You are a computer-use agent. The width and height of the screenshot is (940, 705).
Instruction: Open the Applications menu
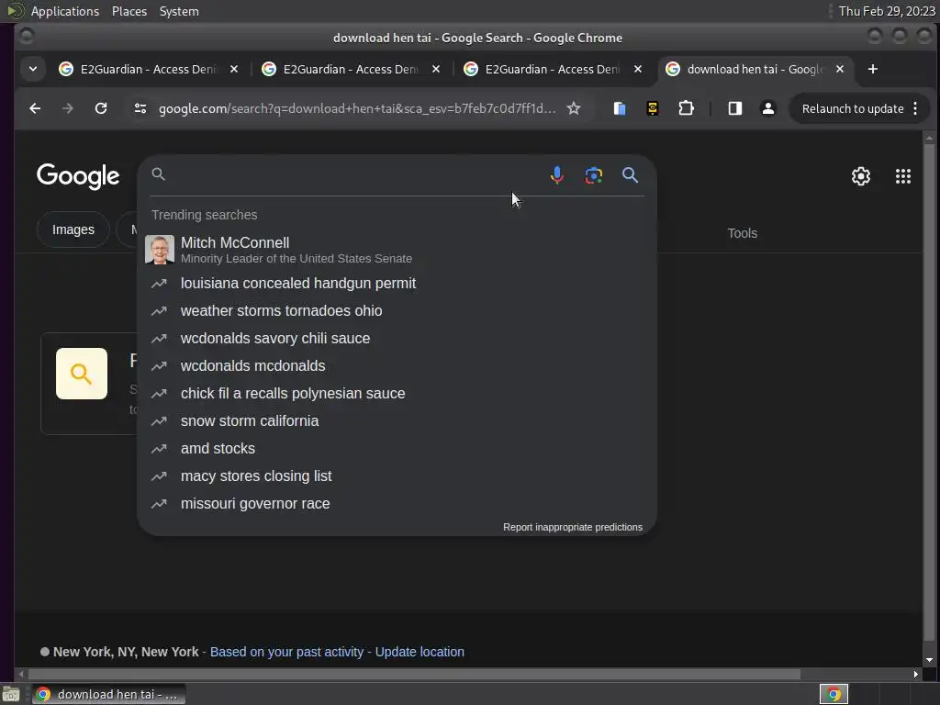(65, 11)
